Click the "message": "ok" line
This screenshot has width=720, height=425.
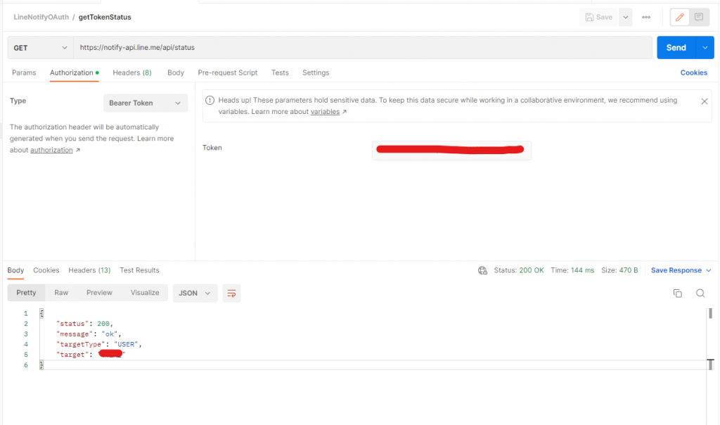point(89,334)
